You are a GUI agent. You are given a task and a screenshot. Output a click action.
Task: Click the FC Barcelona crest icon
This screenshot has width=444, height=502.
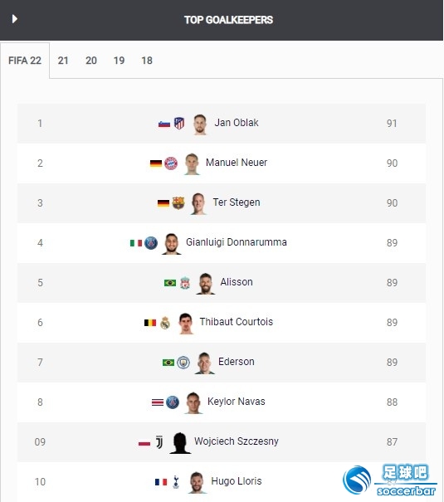[x=178, y=203]
